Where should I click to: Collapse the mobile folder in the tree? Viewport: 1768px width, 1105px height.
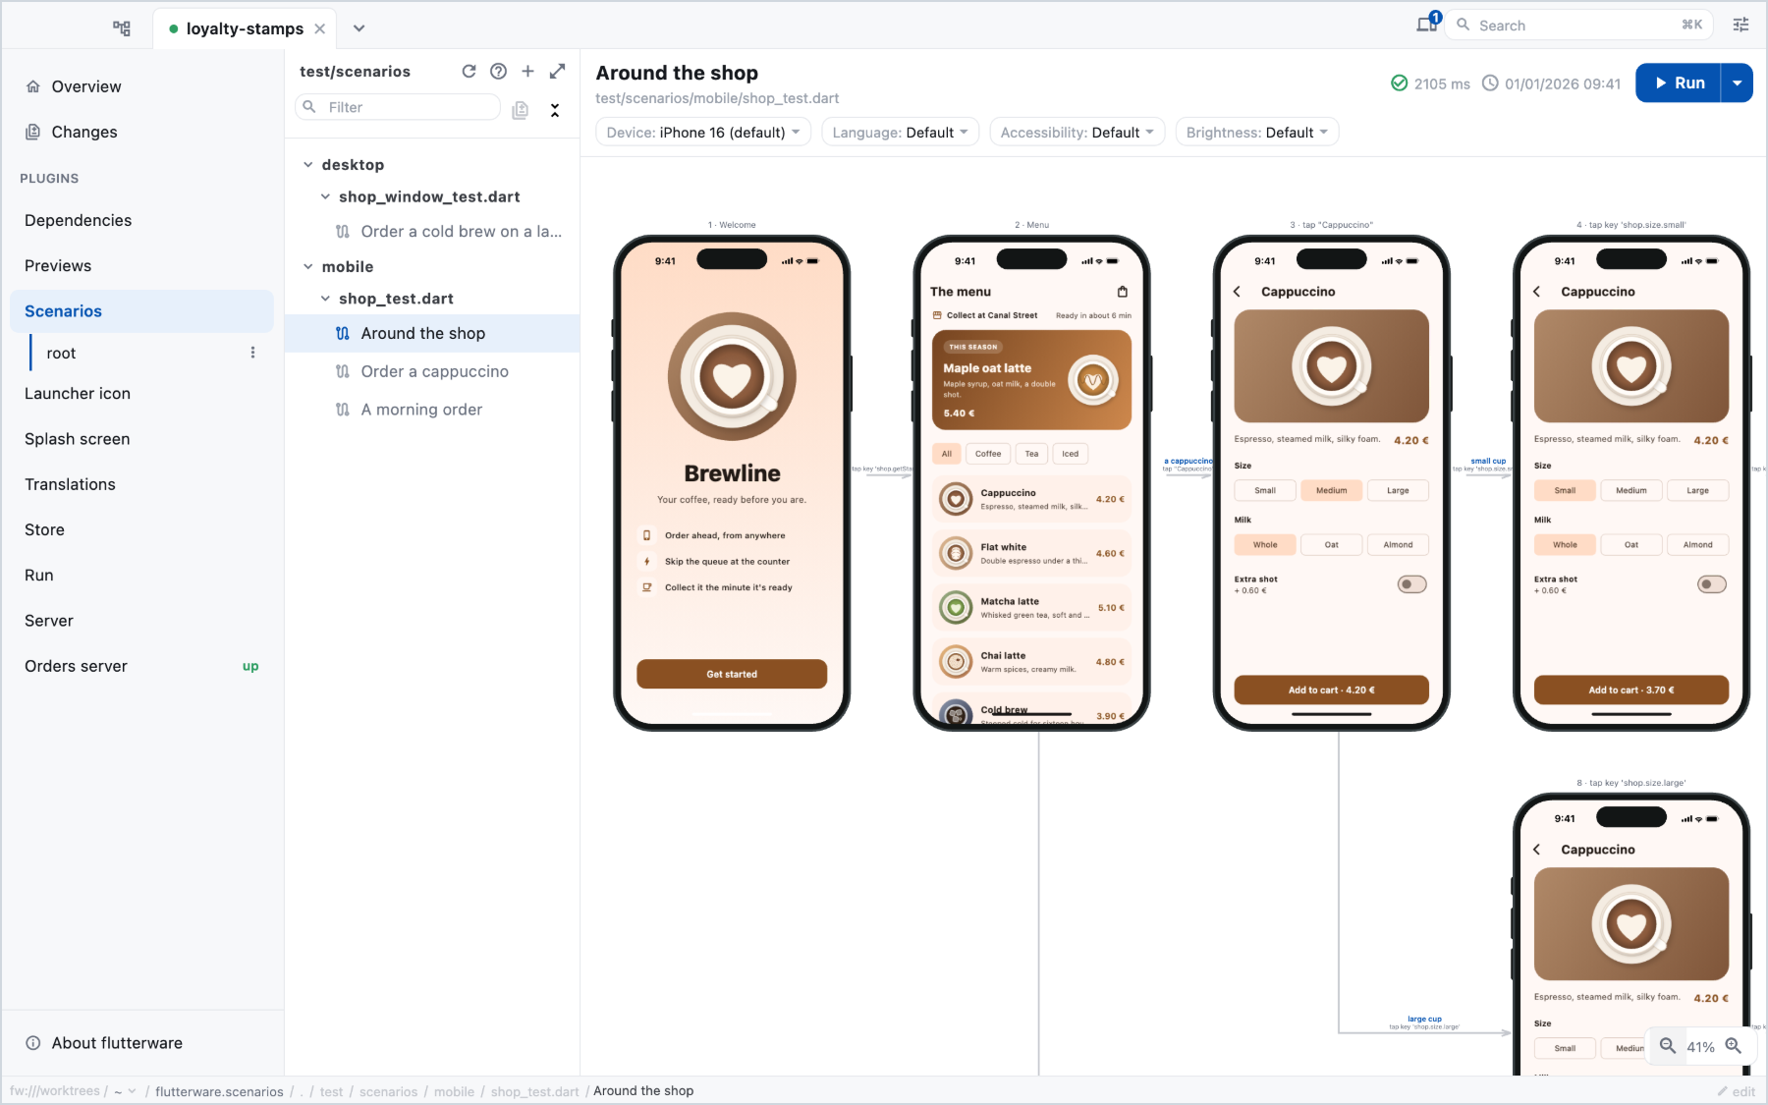[x=308, y=267]
